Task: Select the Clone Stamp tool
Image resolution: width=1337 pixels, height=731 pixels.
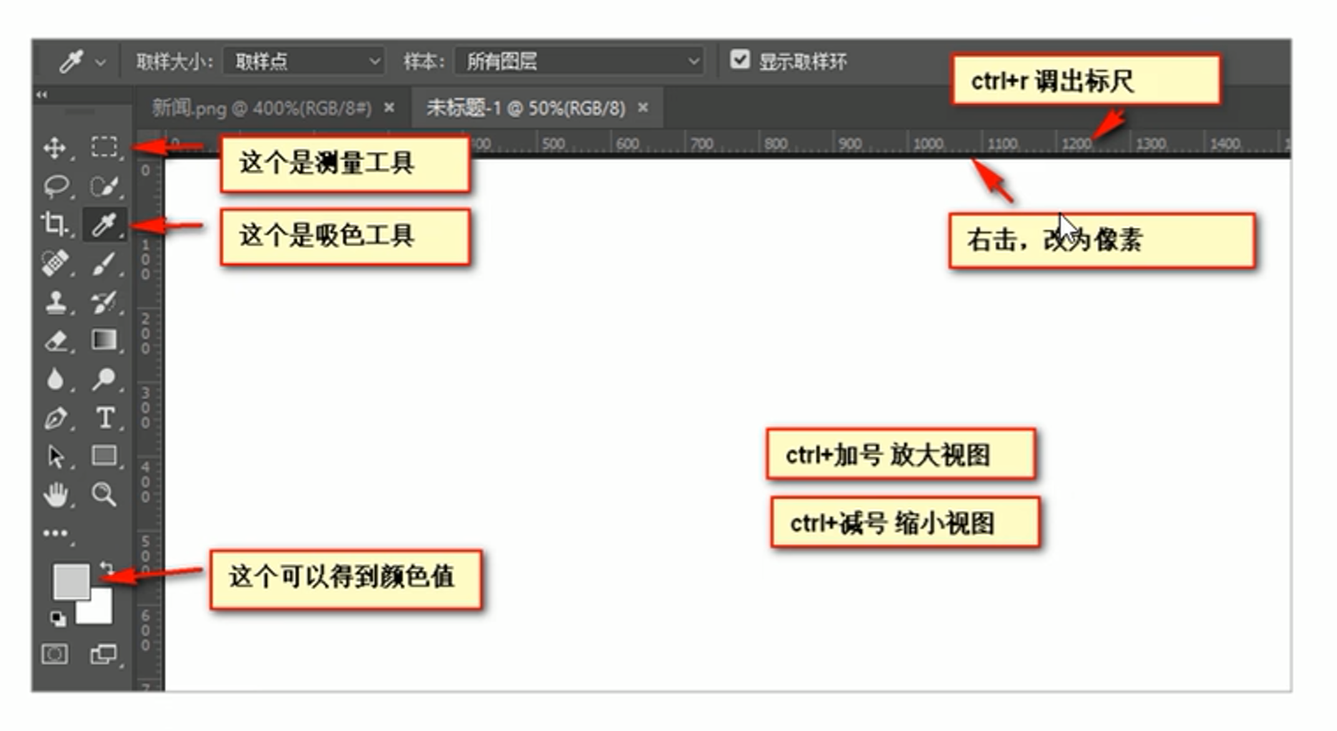Action: [x=56, y=303]
